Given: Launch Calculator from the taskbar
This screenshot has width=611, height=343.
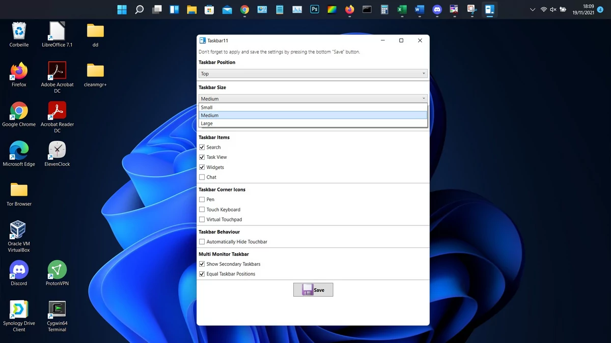Looking at the screenshot, I should click(x=384, y=9).
